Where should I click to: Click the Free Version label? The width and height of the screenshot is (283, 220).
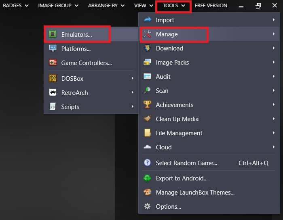(x=211, y=6)
